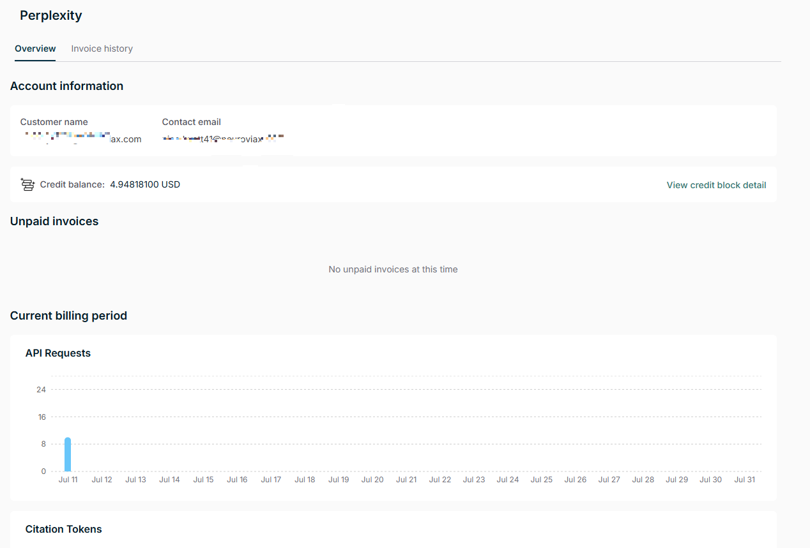Click the Customer name label
810x548 pixels.
[x=54, y=122]
